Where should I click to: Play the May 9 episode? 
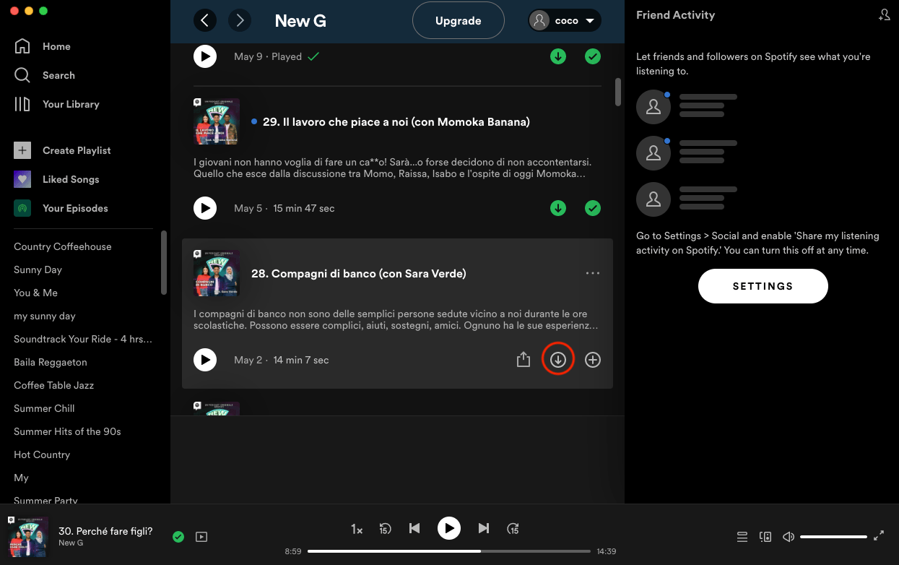(x=205, y=56)
